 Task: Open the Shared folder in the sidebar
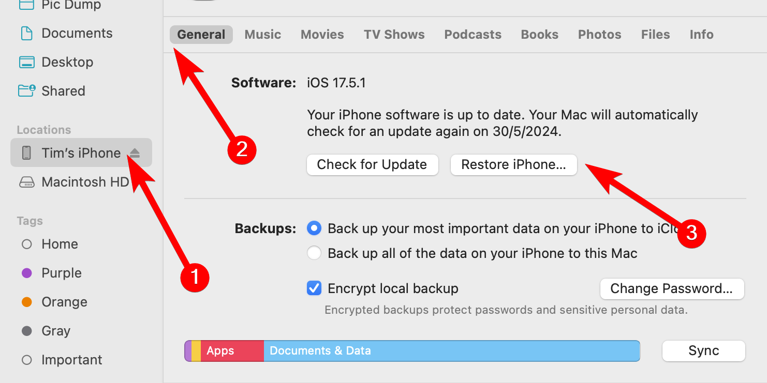pos(63,90)
